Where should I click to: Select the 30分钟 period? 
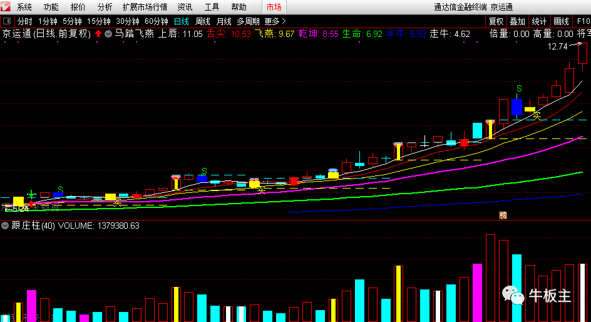coord(127,21)
